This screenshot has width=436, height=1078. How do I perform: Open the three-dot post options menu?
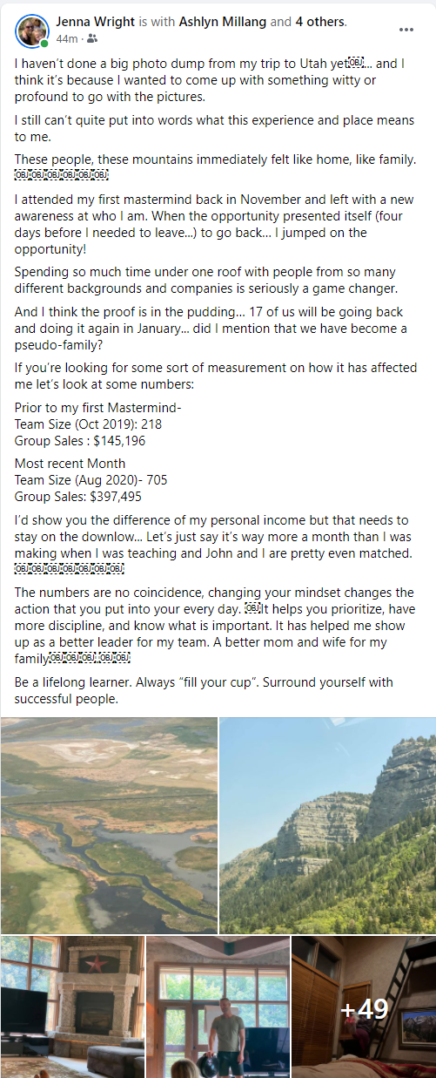(x=406, y=30)
